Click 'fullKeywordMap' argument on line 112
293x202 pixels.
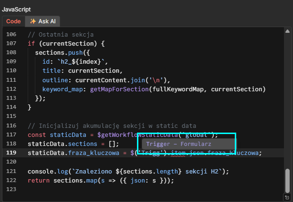click(x=178, y=89)
